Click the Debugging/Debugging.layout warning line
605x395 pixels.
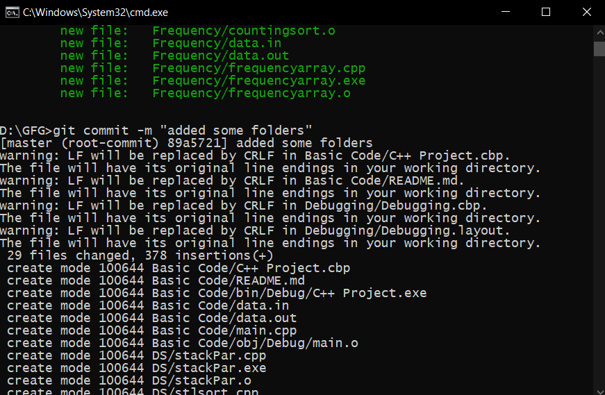[x=255, y=230]
